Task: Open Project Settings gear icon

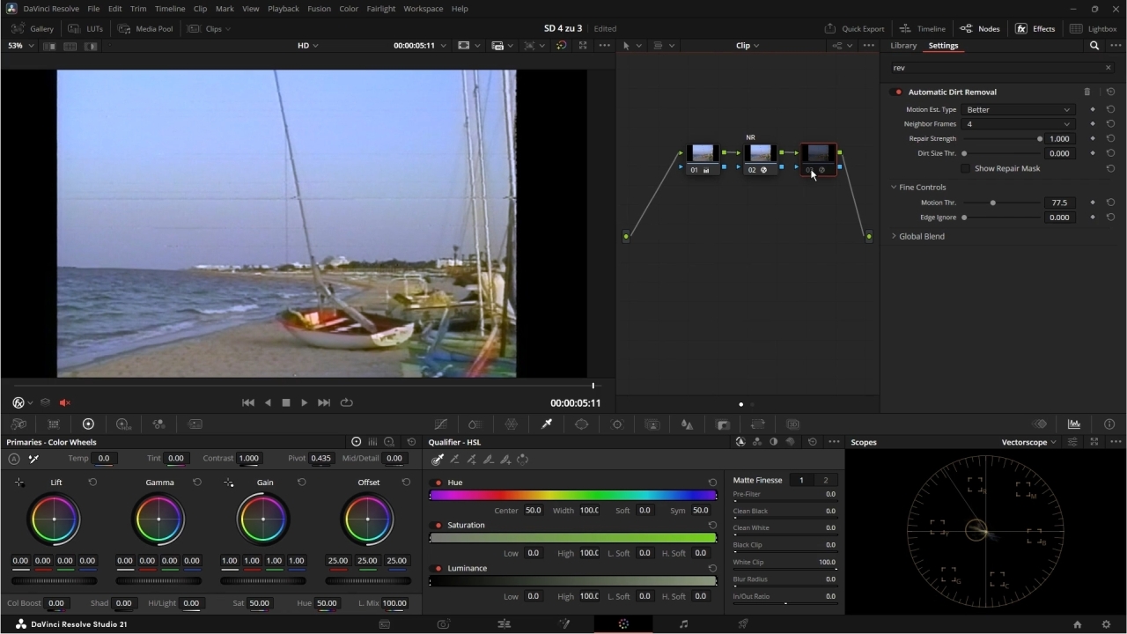Action: pos(1107,624)
